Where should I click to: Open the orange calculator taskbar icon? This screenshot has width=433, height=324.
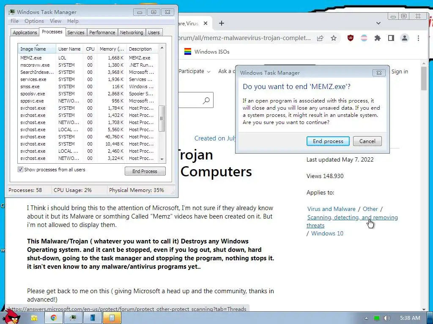112,318
